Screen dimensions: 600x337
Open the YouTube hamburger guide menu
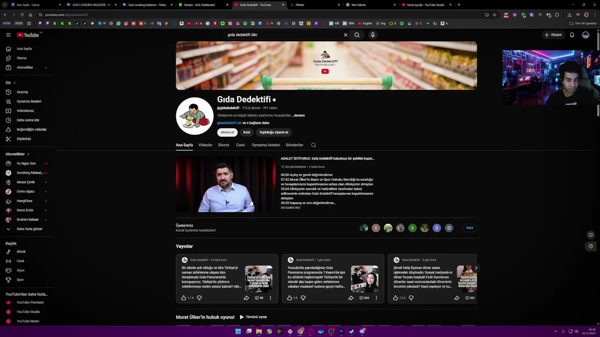(x=8, y=35)
